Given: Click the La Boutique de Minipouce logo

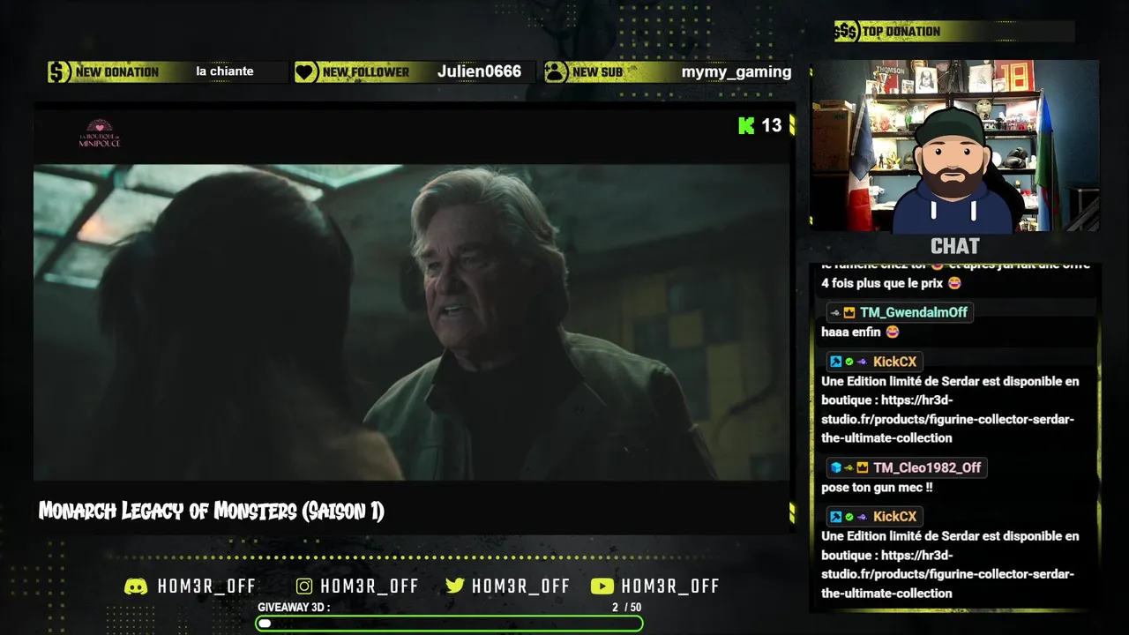Looking at the screenshot, I should [x=100, y=133].
